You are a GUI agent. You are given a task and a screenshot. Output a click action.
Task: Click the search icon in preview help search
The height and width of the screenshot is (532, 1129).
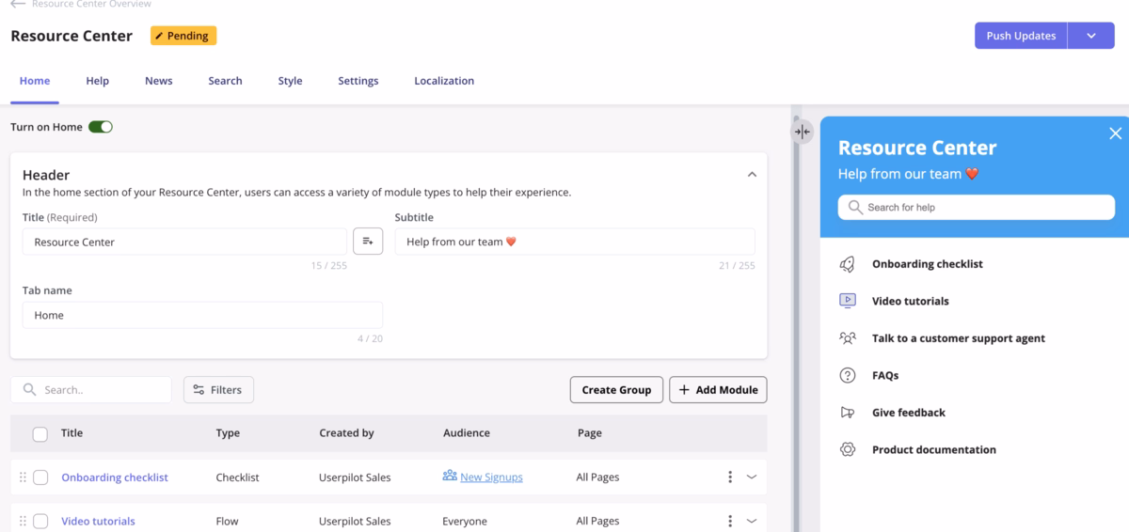[855, 207]
